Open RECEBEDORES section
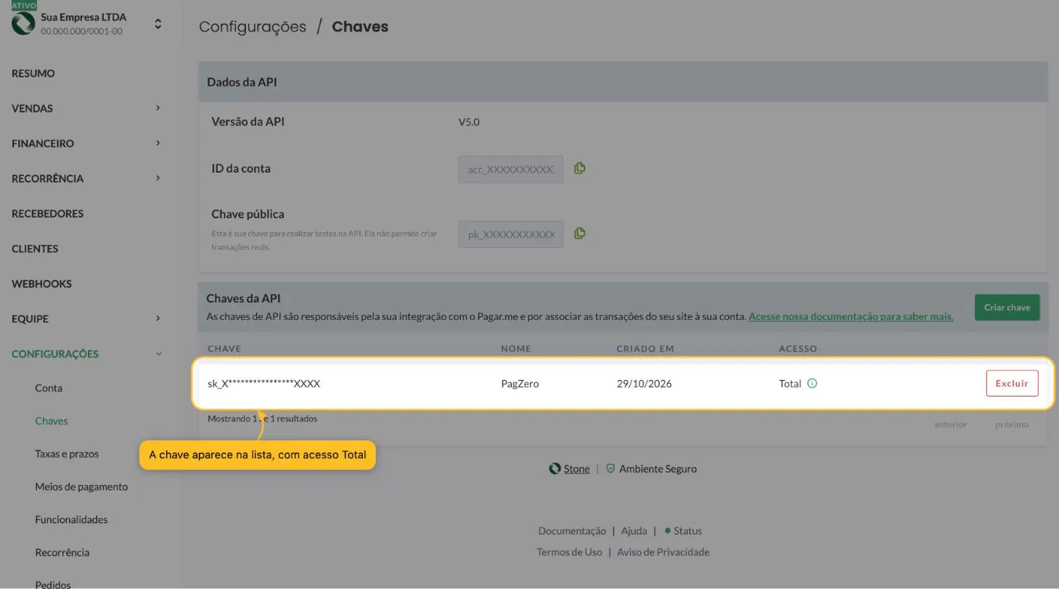This screenshot has width=1059, height=589. pyautogui.click(x=47, y=213)
